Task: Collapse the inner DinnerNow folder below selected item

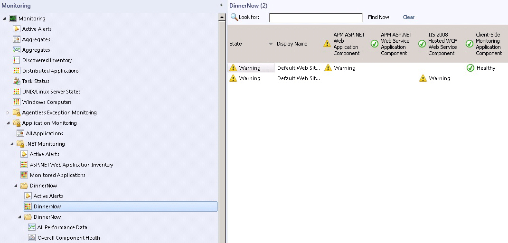Action: coord(20,217)
